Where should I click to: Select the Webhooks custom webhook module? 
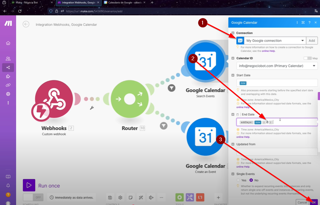53,99
